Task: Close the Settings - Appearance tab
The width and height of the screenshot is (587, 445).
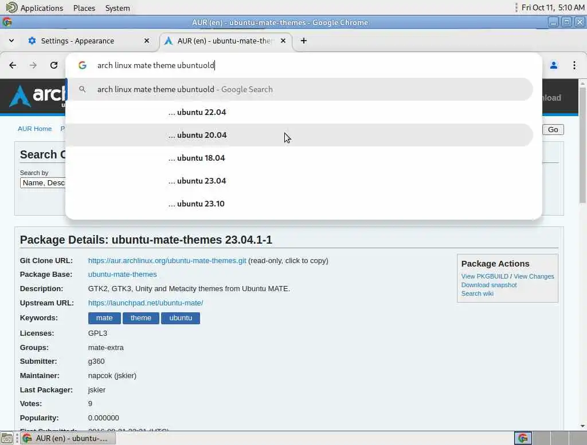Action: (147, 41)
